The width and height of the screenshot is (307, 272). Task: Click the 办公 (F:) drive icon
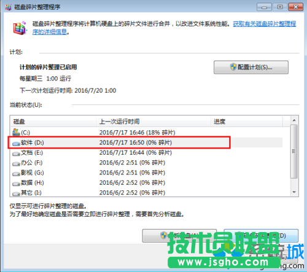click(16, 164)
